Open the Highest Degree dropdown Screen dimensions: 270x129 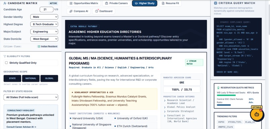click(44, 24)
